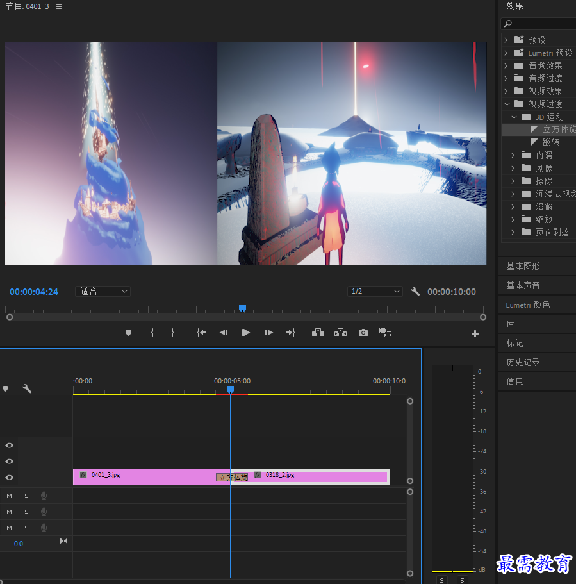The width and height of the screenshot is (576, 584).
Task: Solo first audio track
Action: coord(26,496)
